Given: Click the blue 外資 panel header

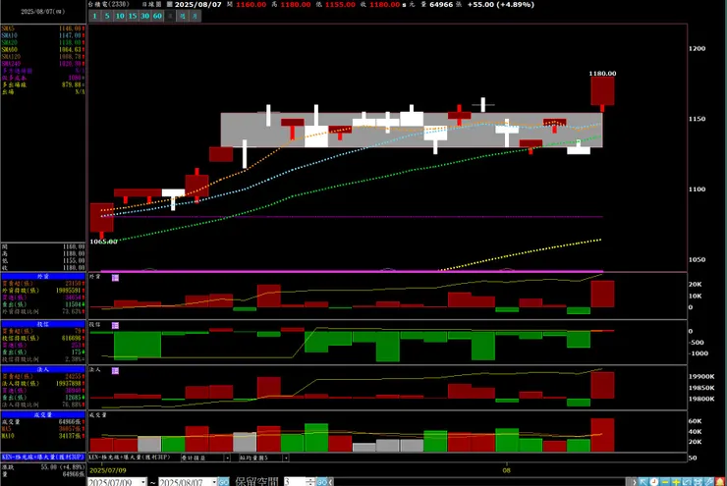Looking at the screenshot, I should (43, 276).
